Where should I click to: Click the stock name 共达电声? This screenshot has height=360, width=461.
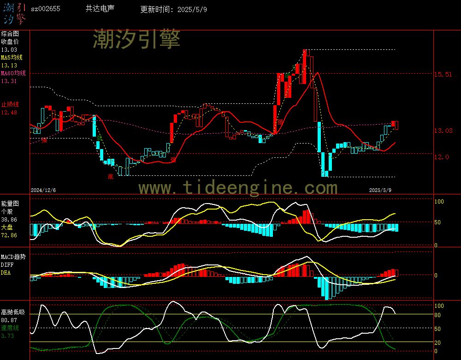100,8
